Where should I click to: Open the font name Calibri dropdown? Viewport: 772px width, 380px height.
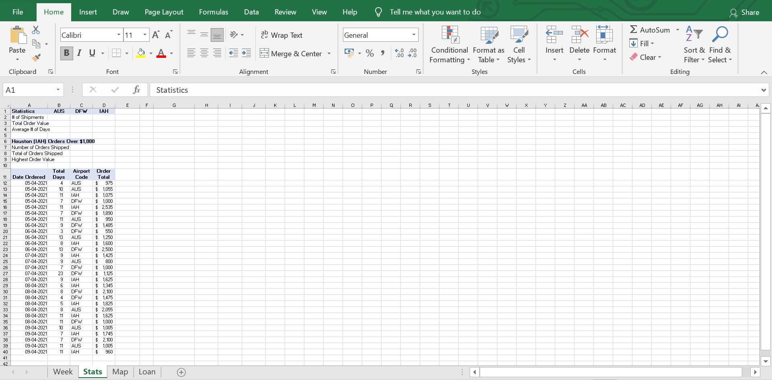(119, 35)
